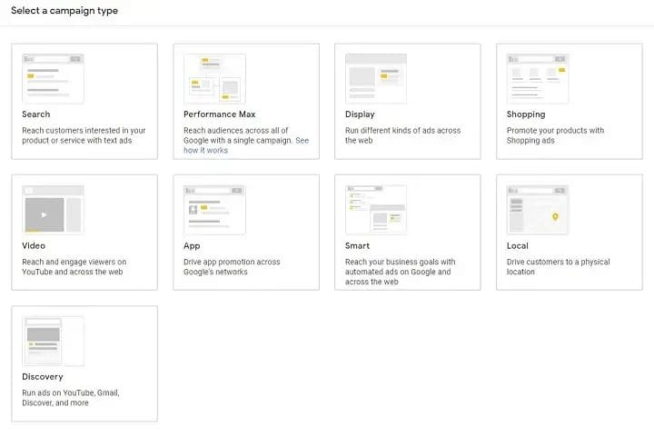Select the Smart campaign title
The width and height of the screenshot is (654, 437).
point(358,245)
